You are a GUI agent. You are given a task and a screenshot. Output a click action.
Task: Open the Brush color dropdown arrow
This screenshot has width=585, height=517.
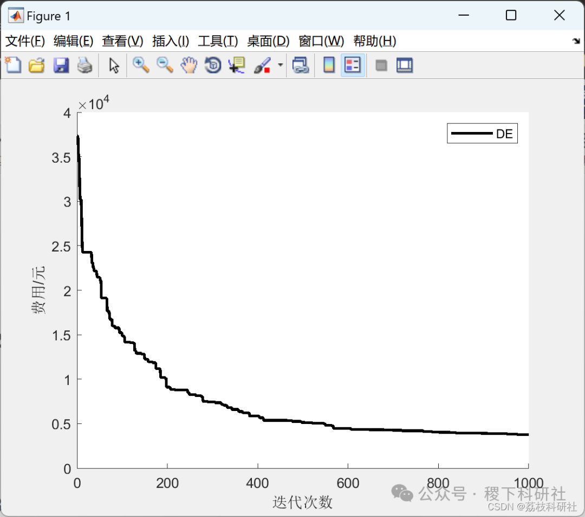pos(280,65)
